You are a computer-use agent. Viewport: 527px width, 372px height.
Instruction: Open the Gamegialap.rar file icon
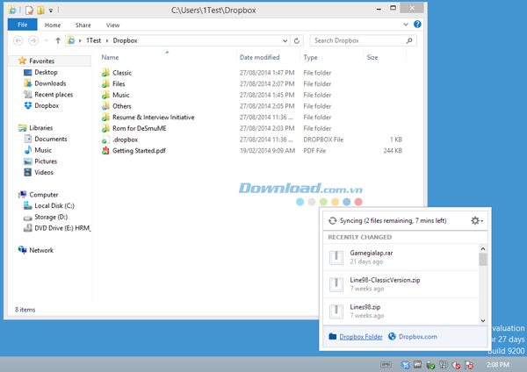tap(336, 256)
